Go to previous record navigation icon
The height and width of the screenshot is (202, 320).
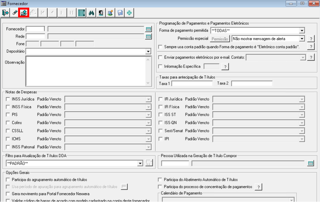(52, 13)
